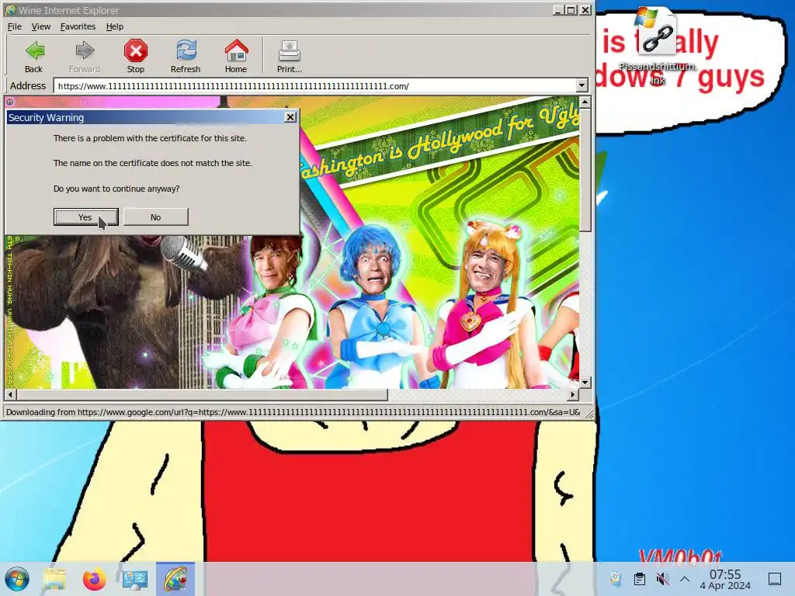Open the Pissandshittium.lnk desktop shortcut
795x596 pixels.
click(657, 47)
